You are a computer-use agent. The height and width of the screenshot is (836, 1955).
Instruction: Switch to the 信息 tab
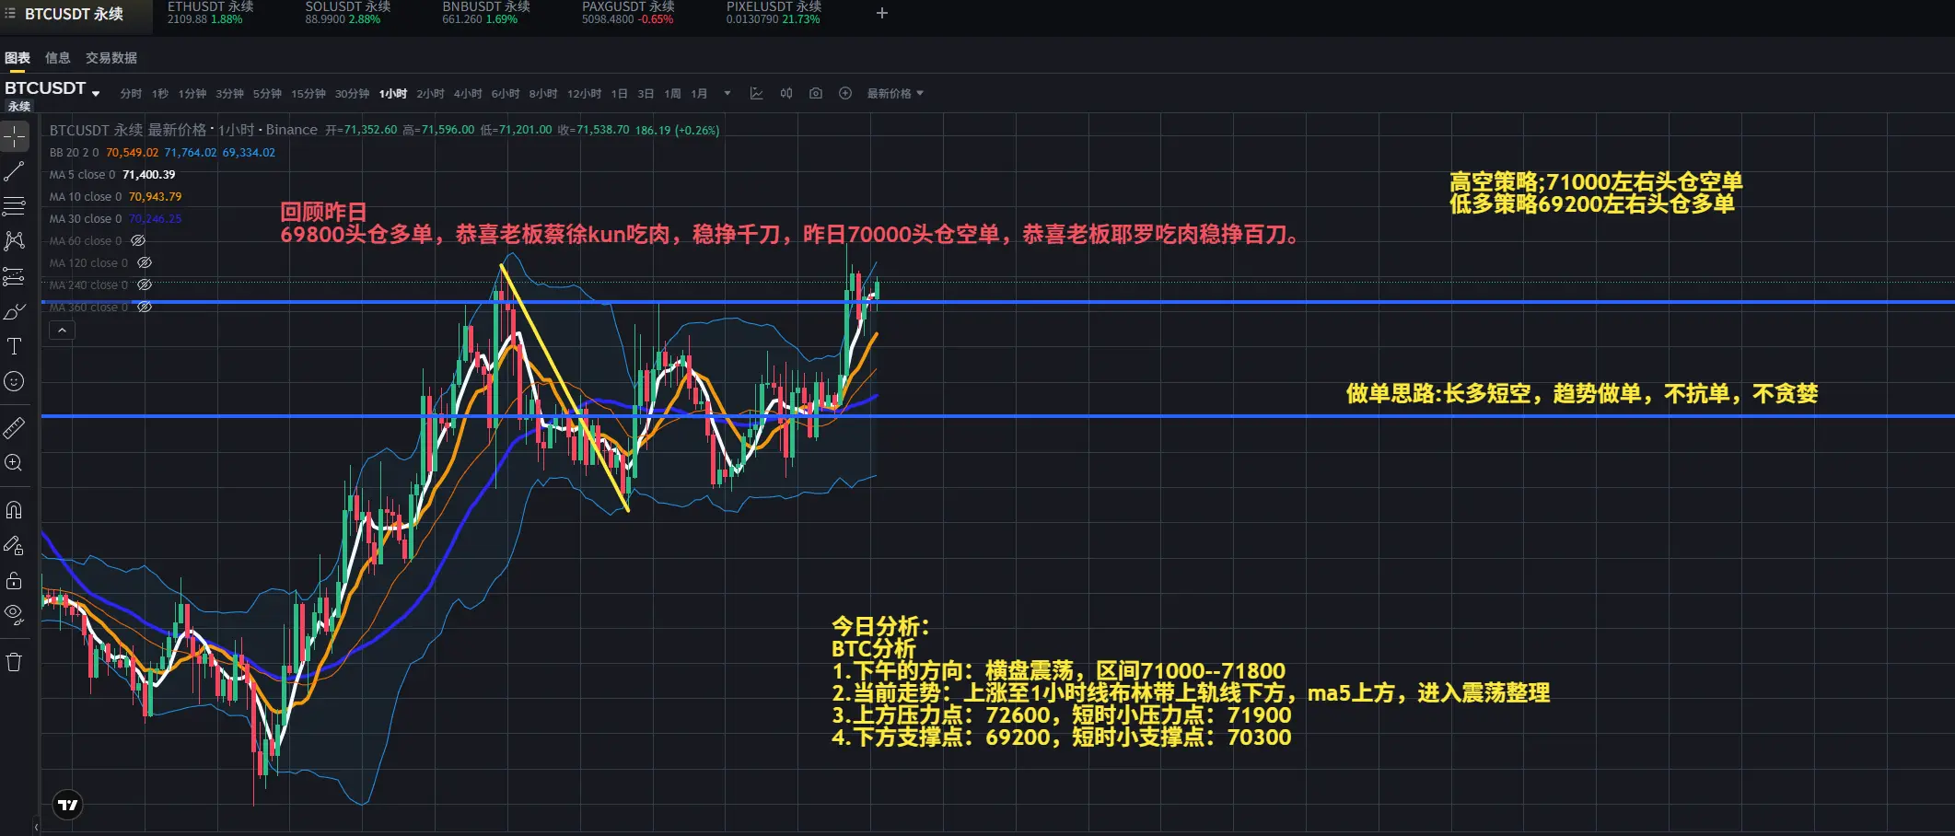point(58,58)
